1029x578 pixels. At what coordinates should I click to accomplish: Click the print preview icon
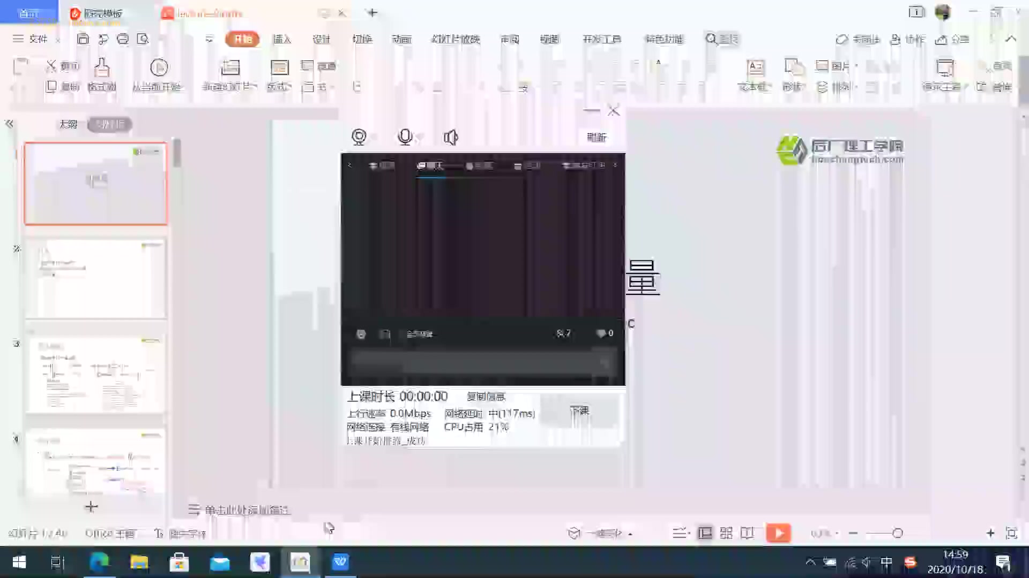coord(143,39)
